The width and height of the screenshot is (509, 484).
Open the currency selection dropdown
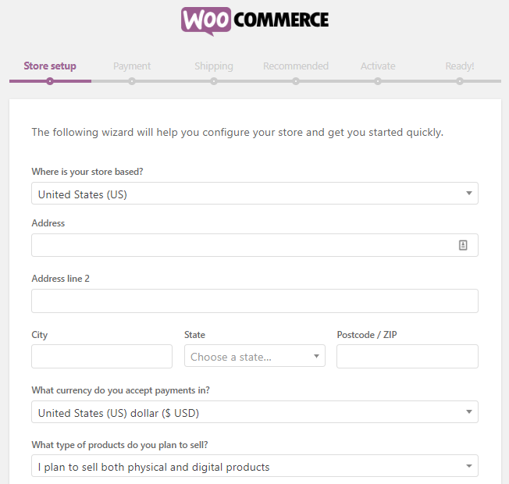point(255,412)
